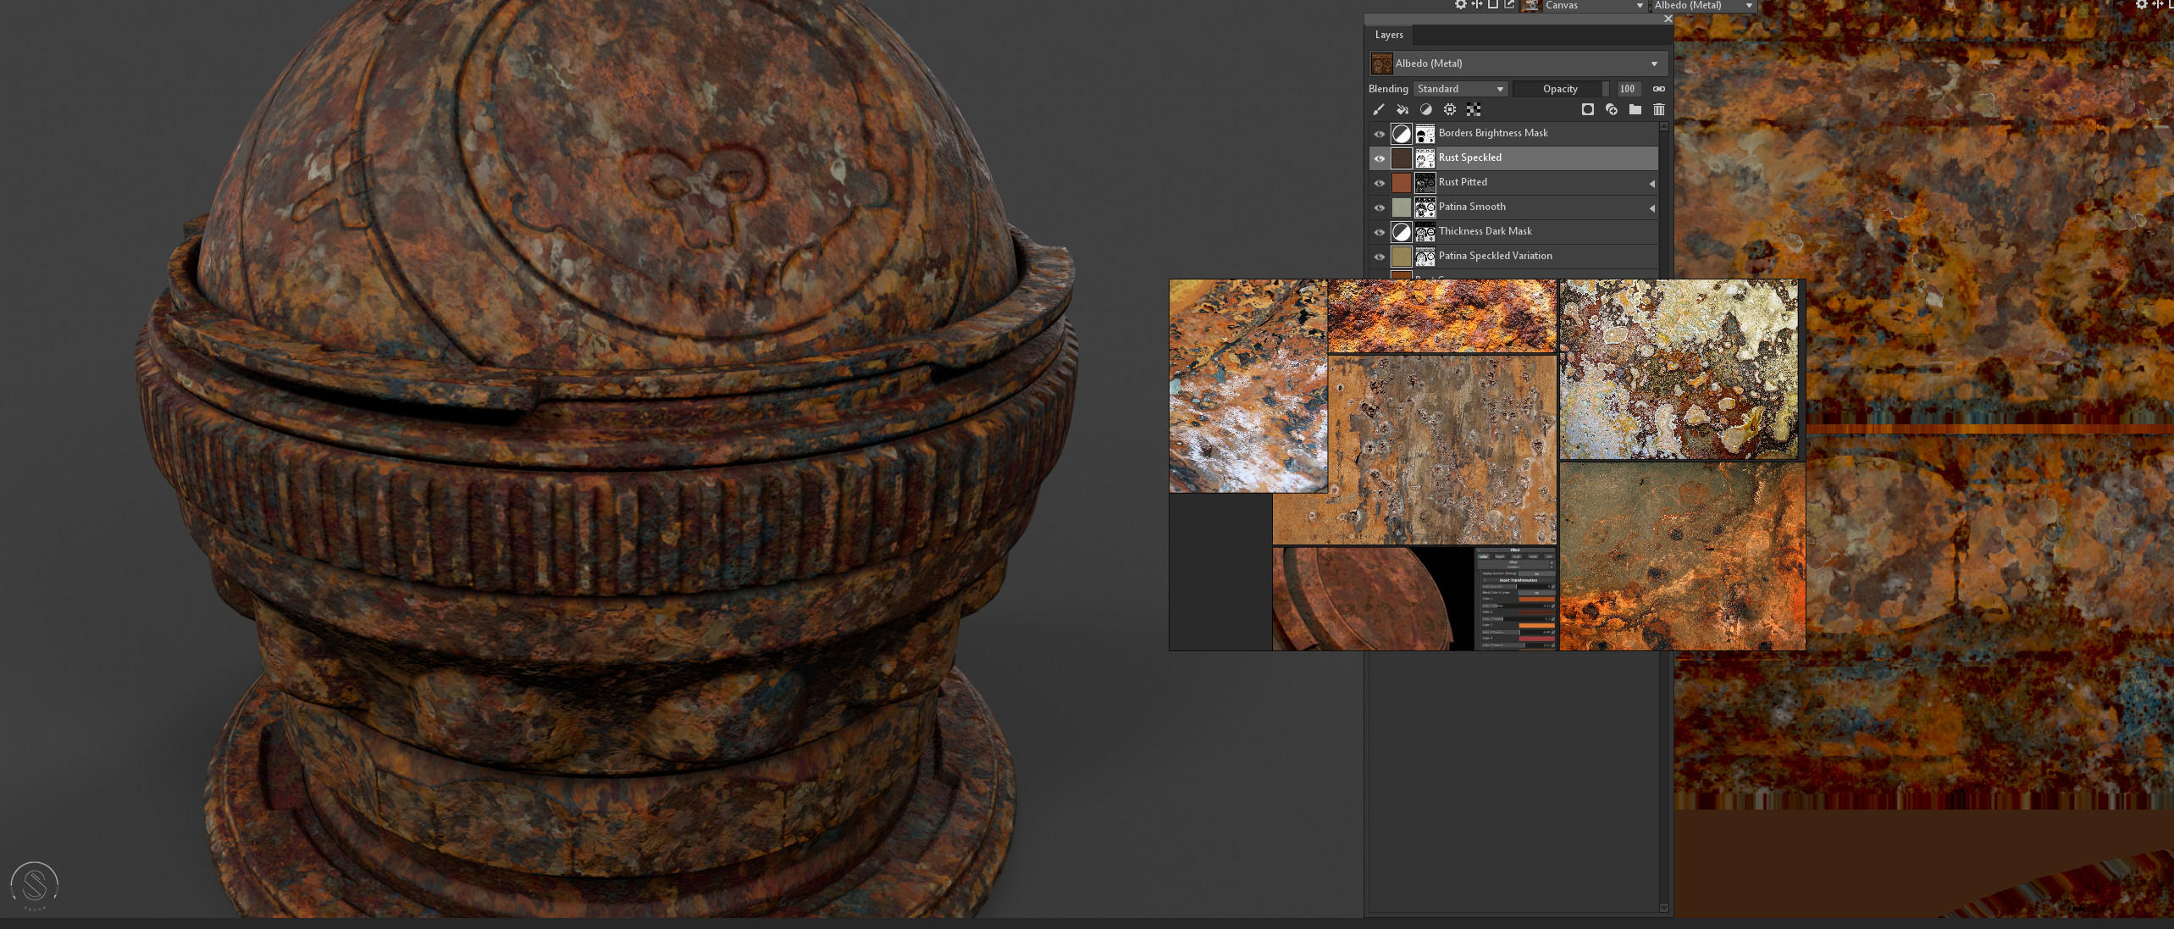The height and width of the screenshot is (929, 2174).
Task: Click the Patina Speckled Variation tan color swatch
Action: [1402, 257]
